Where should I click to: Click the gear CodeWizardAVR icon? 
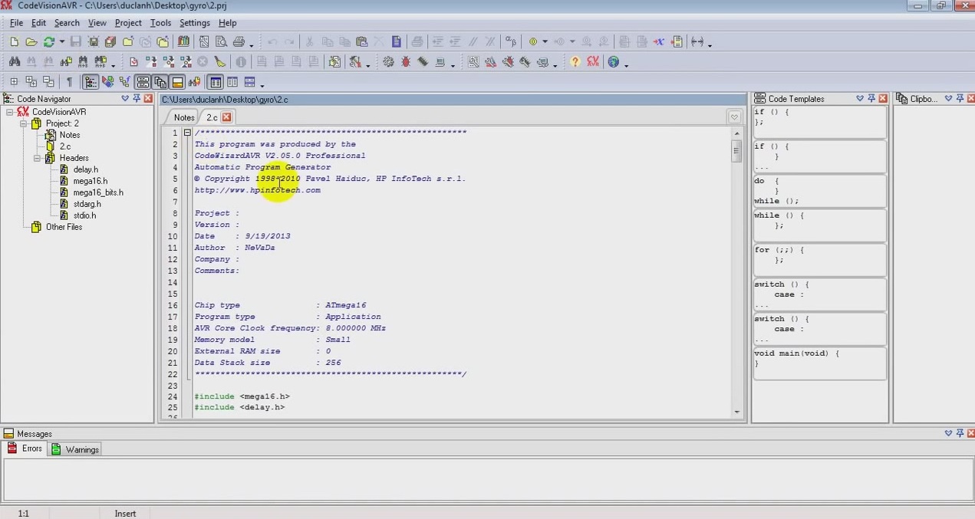coord(388,62)
